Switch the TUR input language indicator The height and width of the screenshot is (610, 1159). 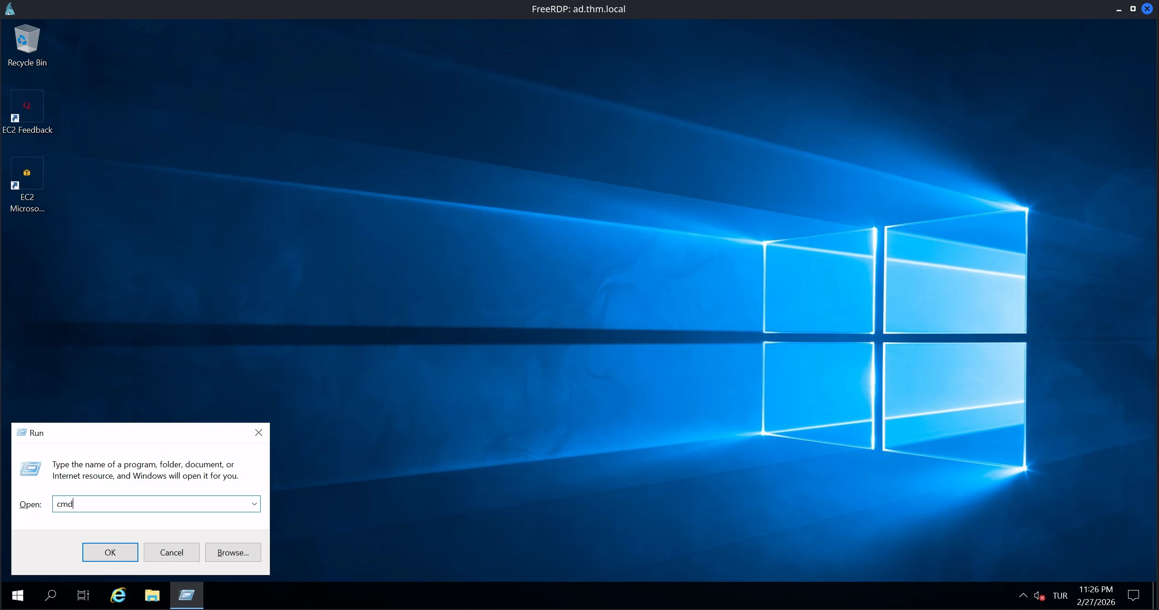pyautogui.click(x=1060, y=596)
